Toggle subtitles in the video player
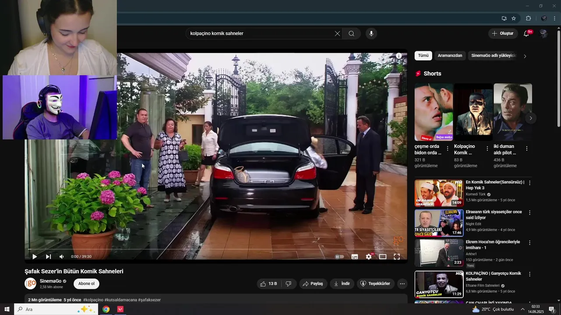The height and width of the screenshot is (315, 561). point(355,257)
